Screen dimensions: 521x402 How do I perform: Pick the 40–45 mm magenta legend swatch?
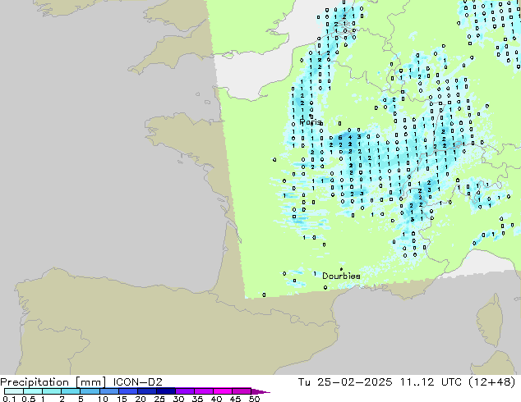(223, 391)
